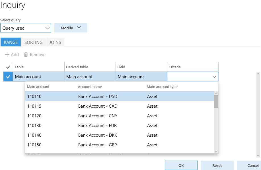Screen dimensions: 261x170
Task: Sort by Account name lookup column header
Action: point(90,87)
